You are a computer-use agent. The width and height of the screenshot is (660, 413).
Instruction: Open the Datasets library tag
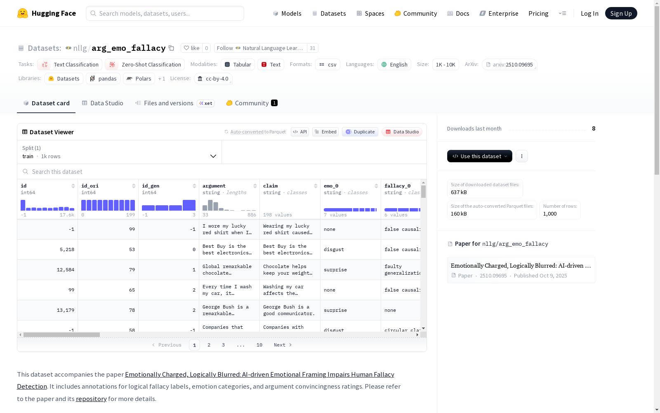[64, 78]
